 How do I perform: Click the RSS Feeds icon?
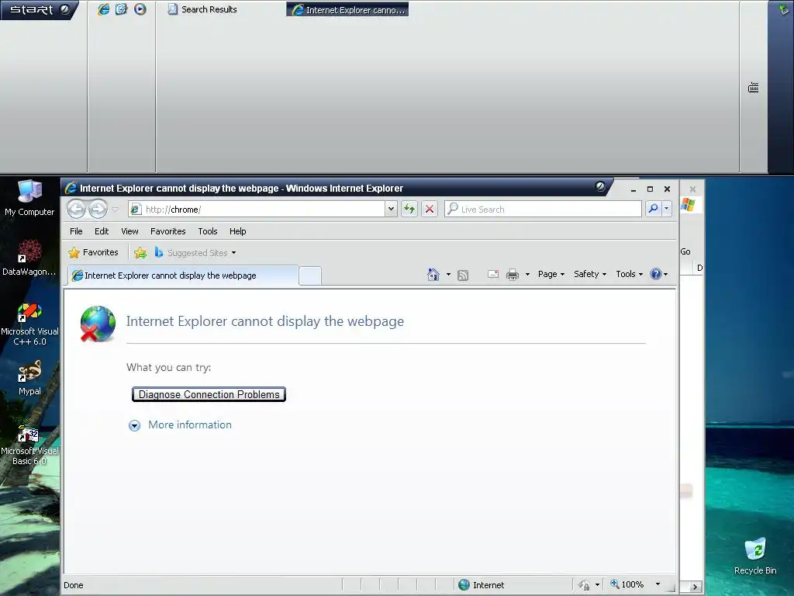[462, 275]
